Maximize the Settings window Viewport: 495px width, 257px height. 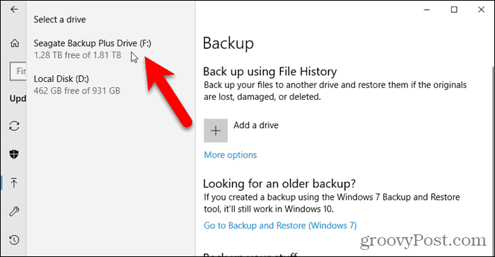454,10
